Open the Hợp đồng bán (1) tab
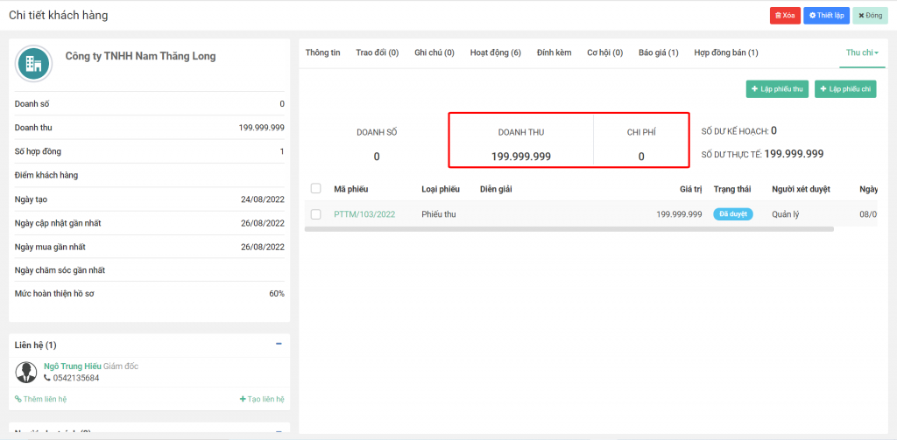 (x=725, y=53)
